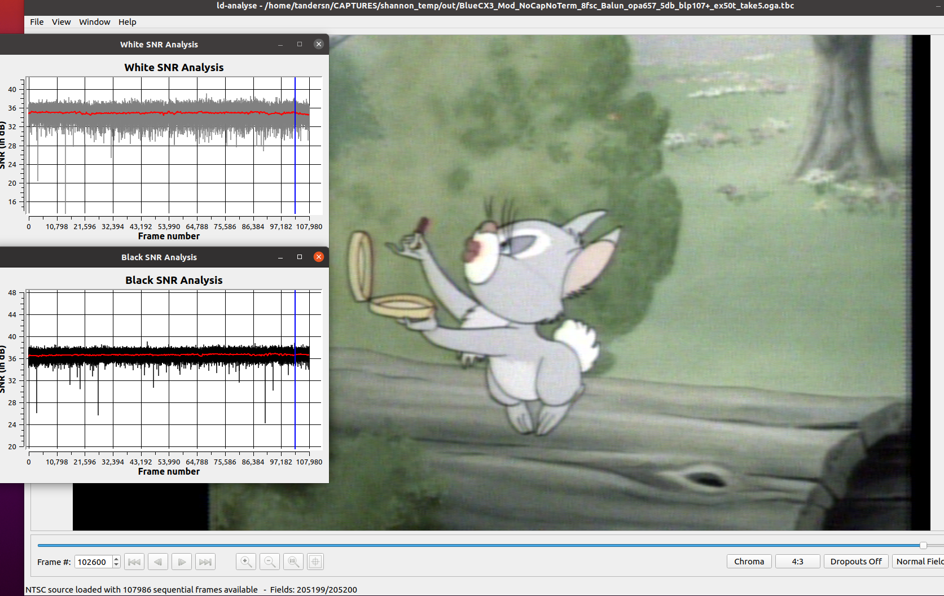This screenshot has height=596, width=944.
Task: Zoom in on the video frame
Action: [245, 562]
